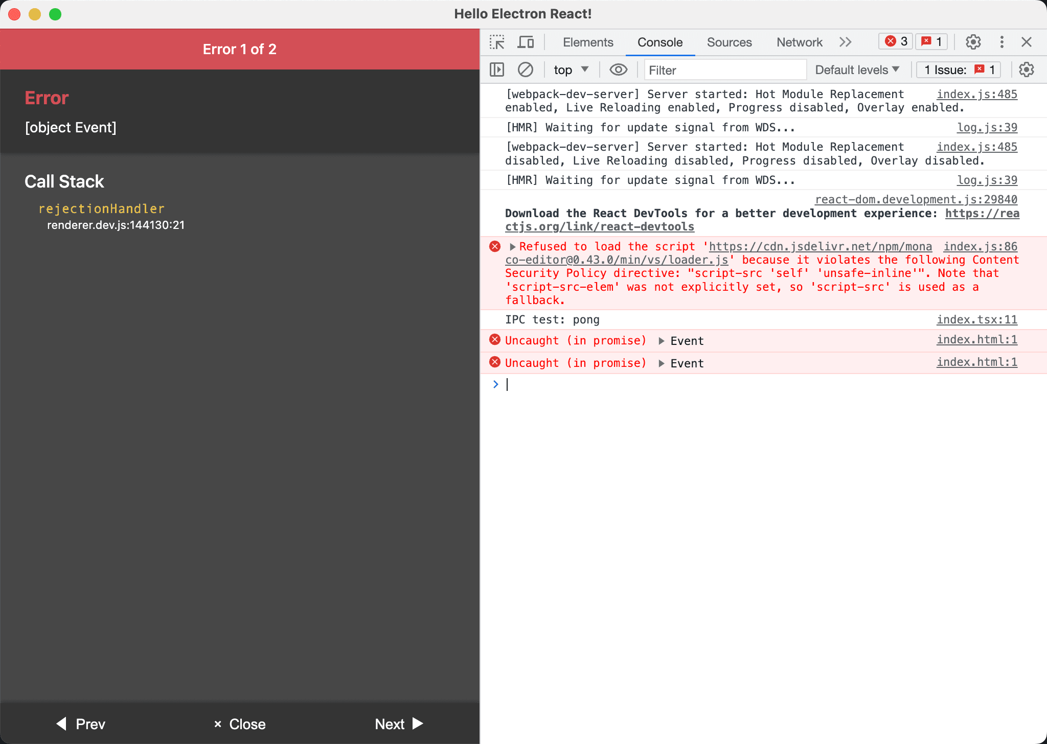1047x744 pixels.
Task: Open the console settings gear
Action: coord(1027,69)
